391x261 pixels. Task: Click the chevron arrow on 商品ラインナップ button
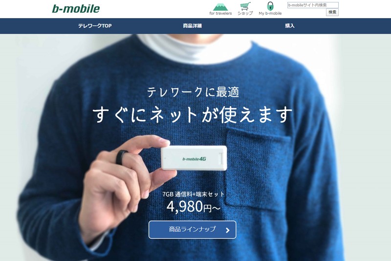coord(227,230)
